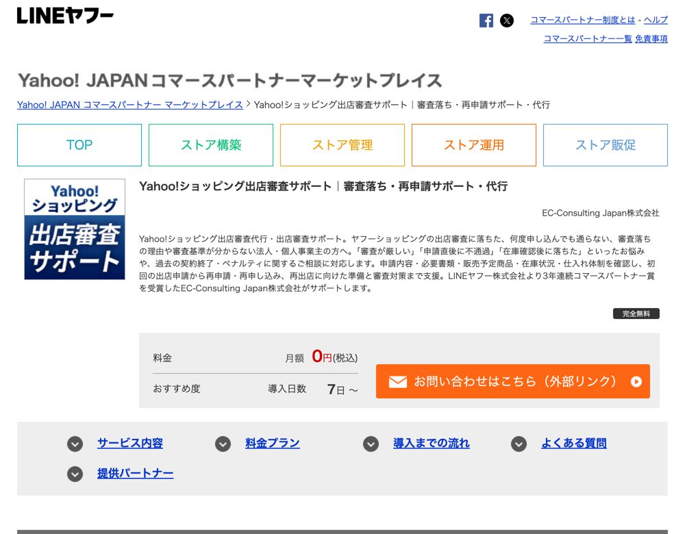The image size is (685, 534).
Task: Click chevron icon beside サービス内容
Action: tap(75, 444)
